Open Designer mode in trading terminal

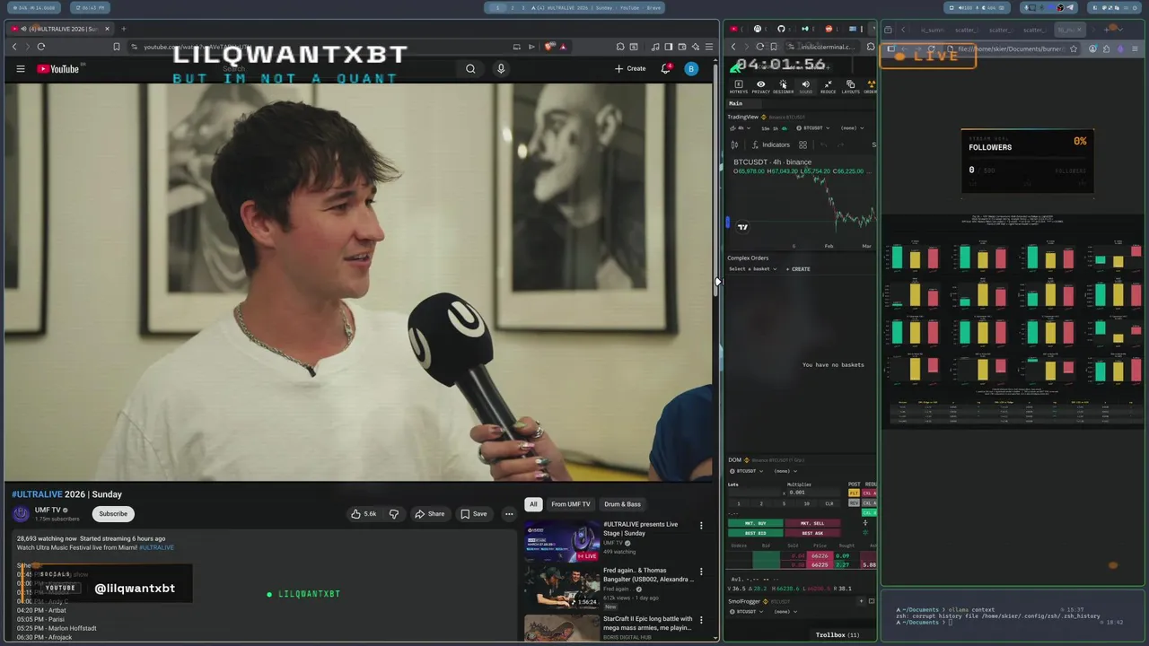[x=784, y=87]
